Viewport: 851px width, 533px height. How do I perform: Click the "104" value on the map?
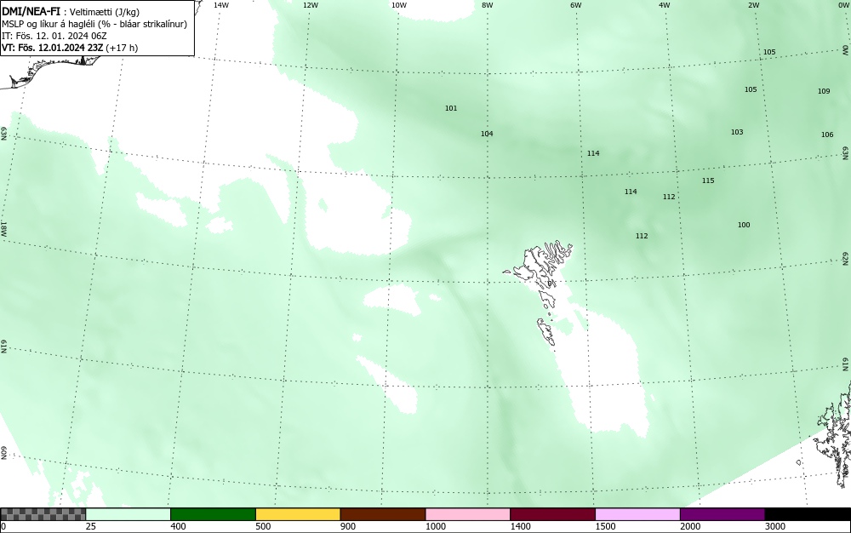487,134
